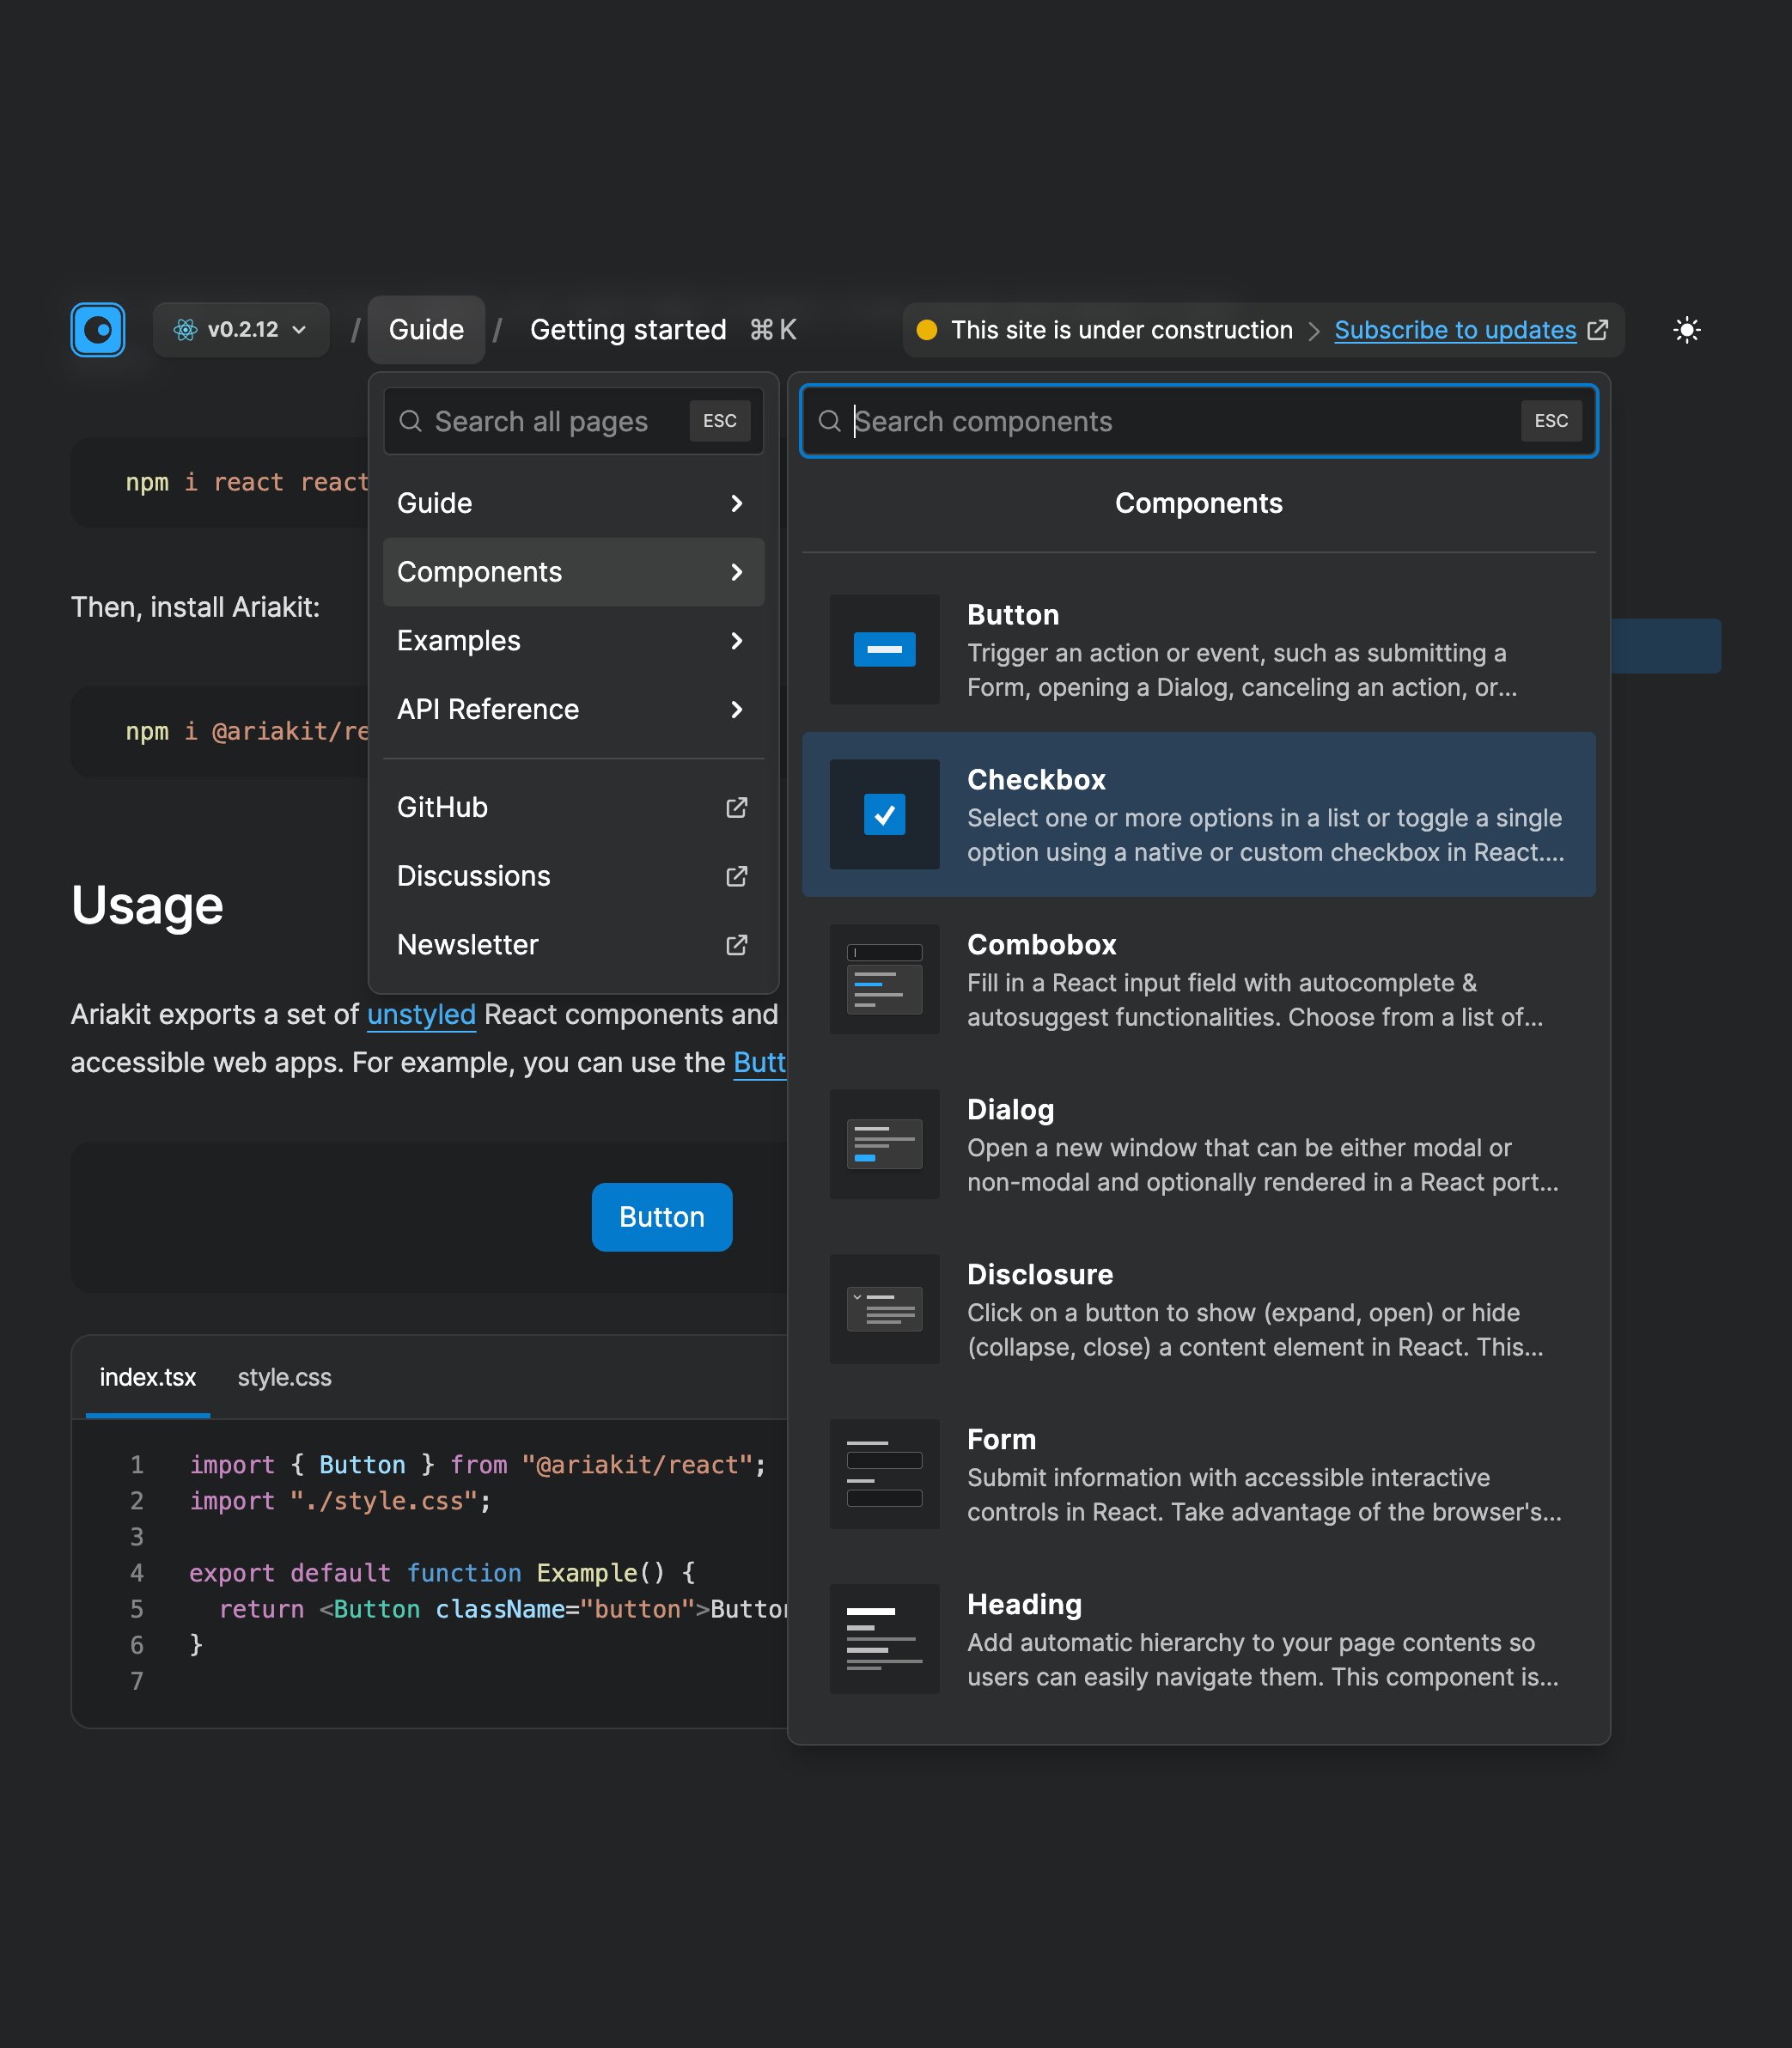
Task: Open the GitHub menu link
Action: (x=573, y=808)
